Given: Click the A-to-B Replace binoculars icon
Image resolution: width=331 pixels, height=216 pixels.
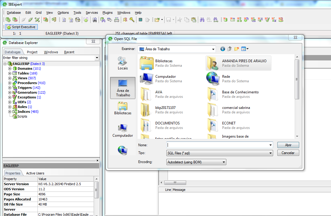Looking at the screenshot, I should click(216, 20).
